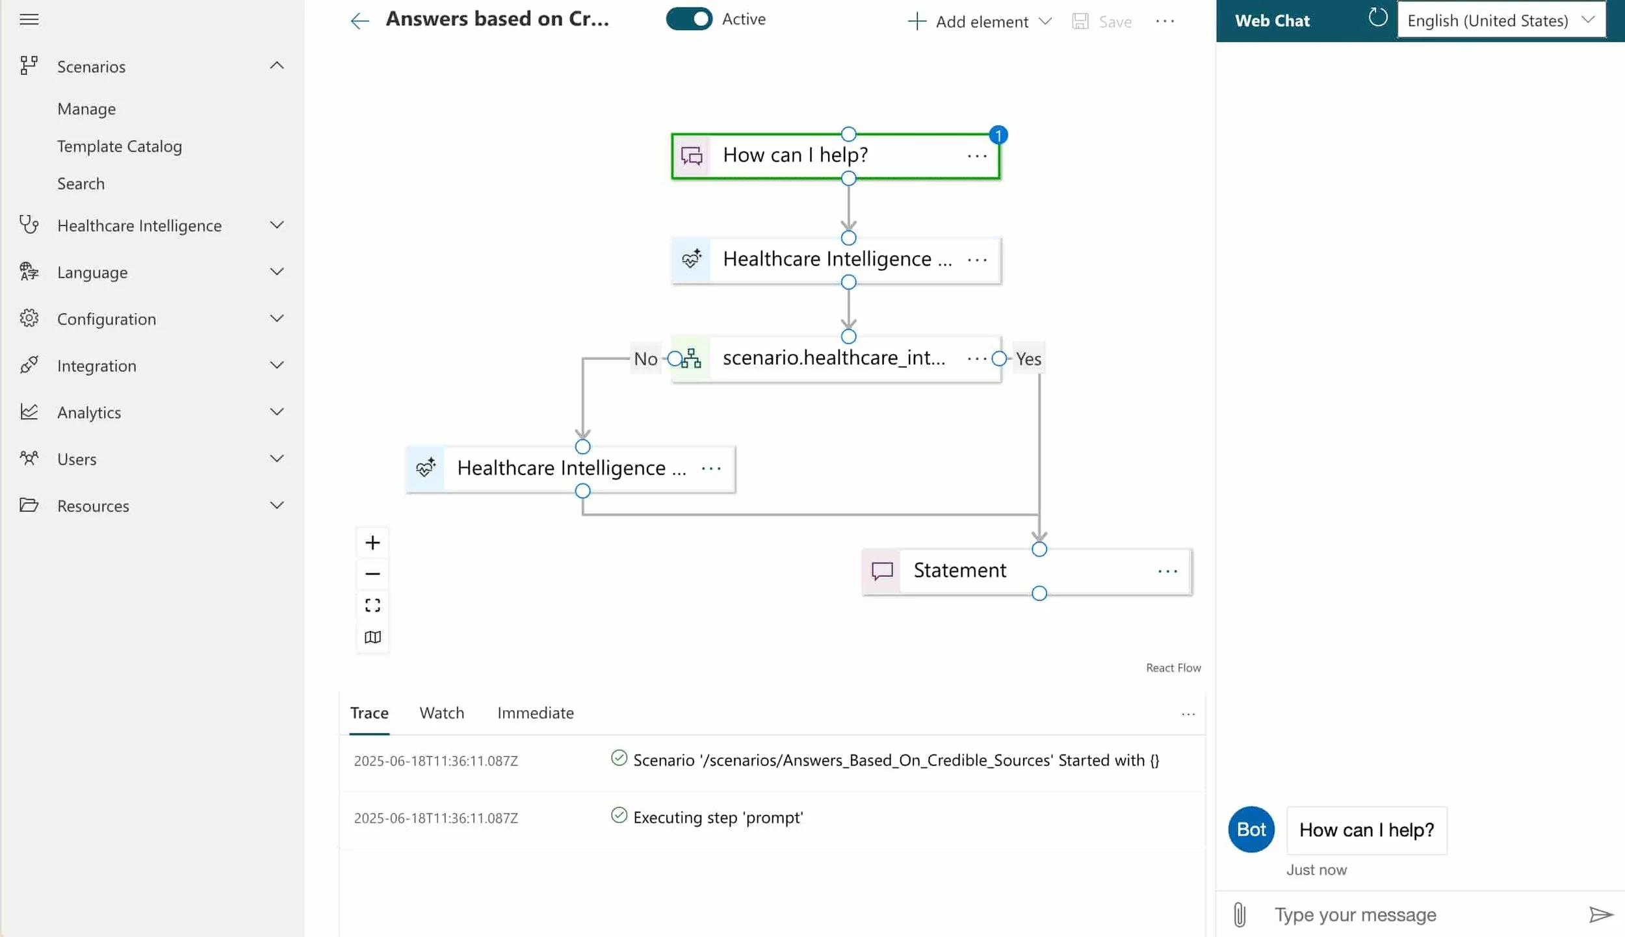This screenshot has width=1625, height=937.
Task: Fit the flow diagram to view
Action: click(372, 606)
